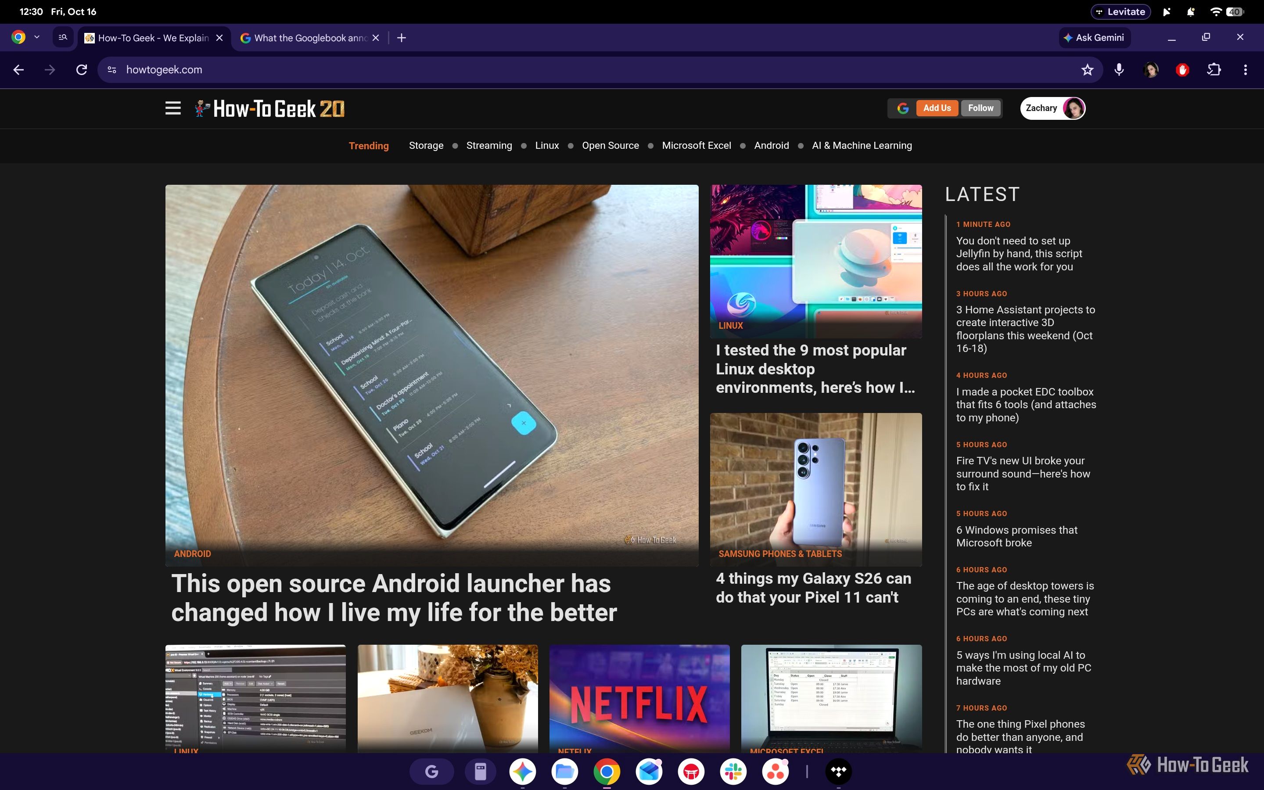Open the tab search icon

pos(63,38)
